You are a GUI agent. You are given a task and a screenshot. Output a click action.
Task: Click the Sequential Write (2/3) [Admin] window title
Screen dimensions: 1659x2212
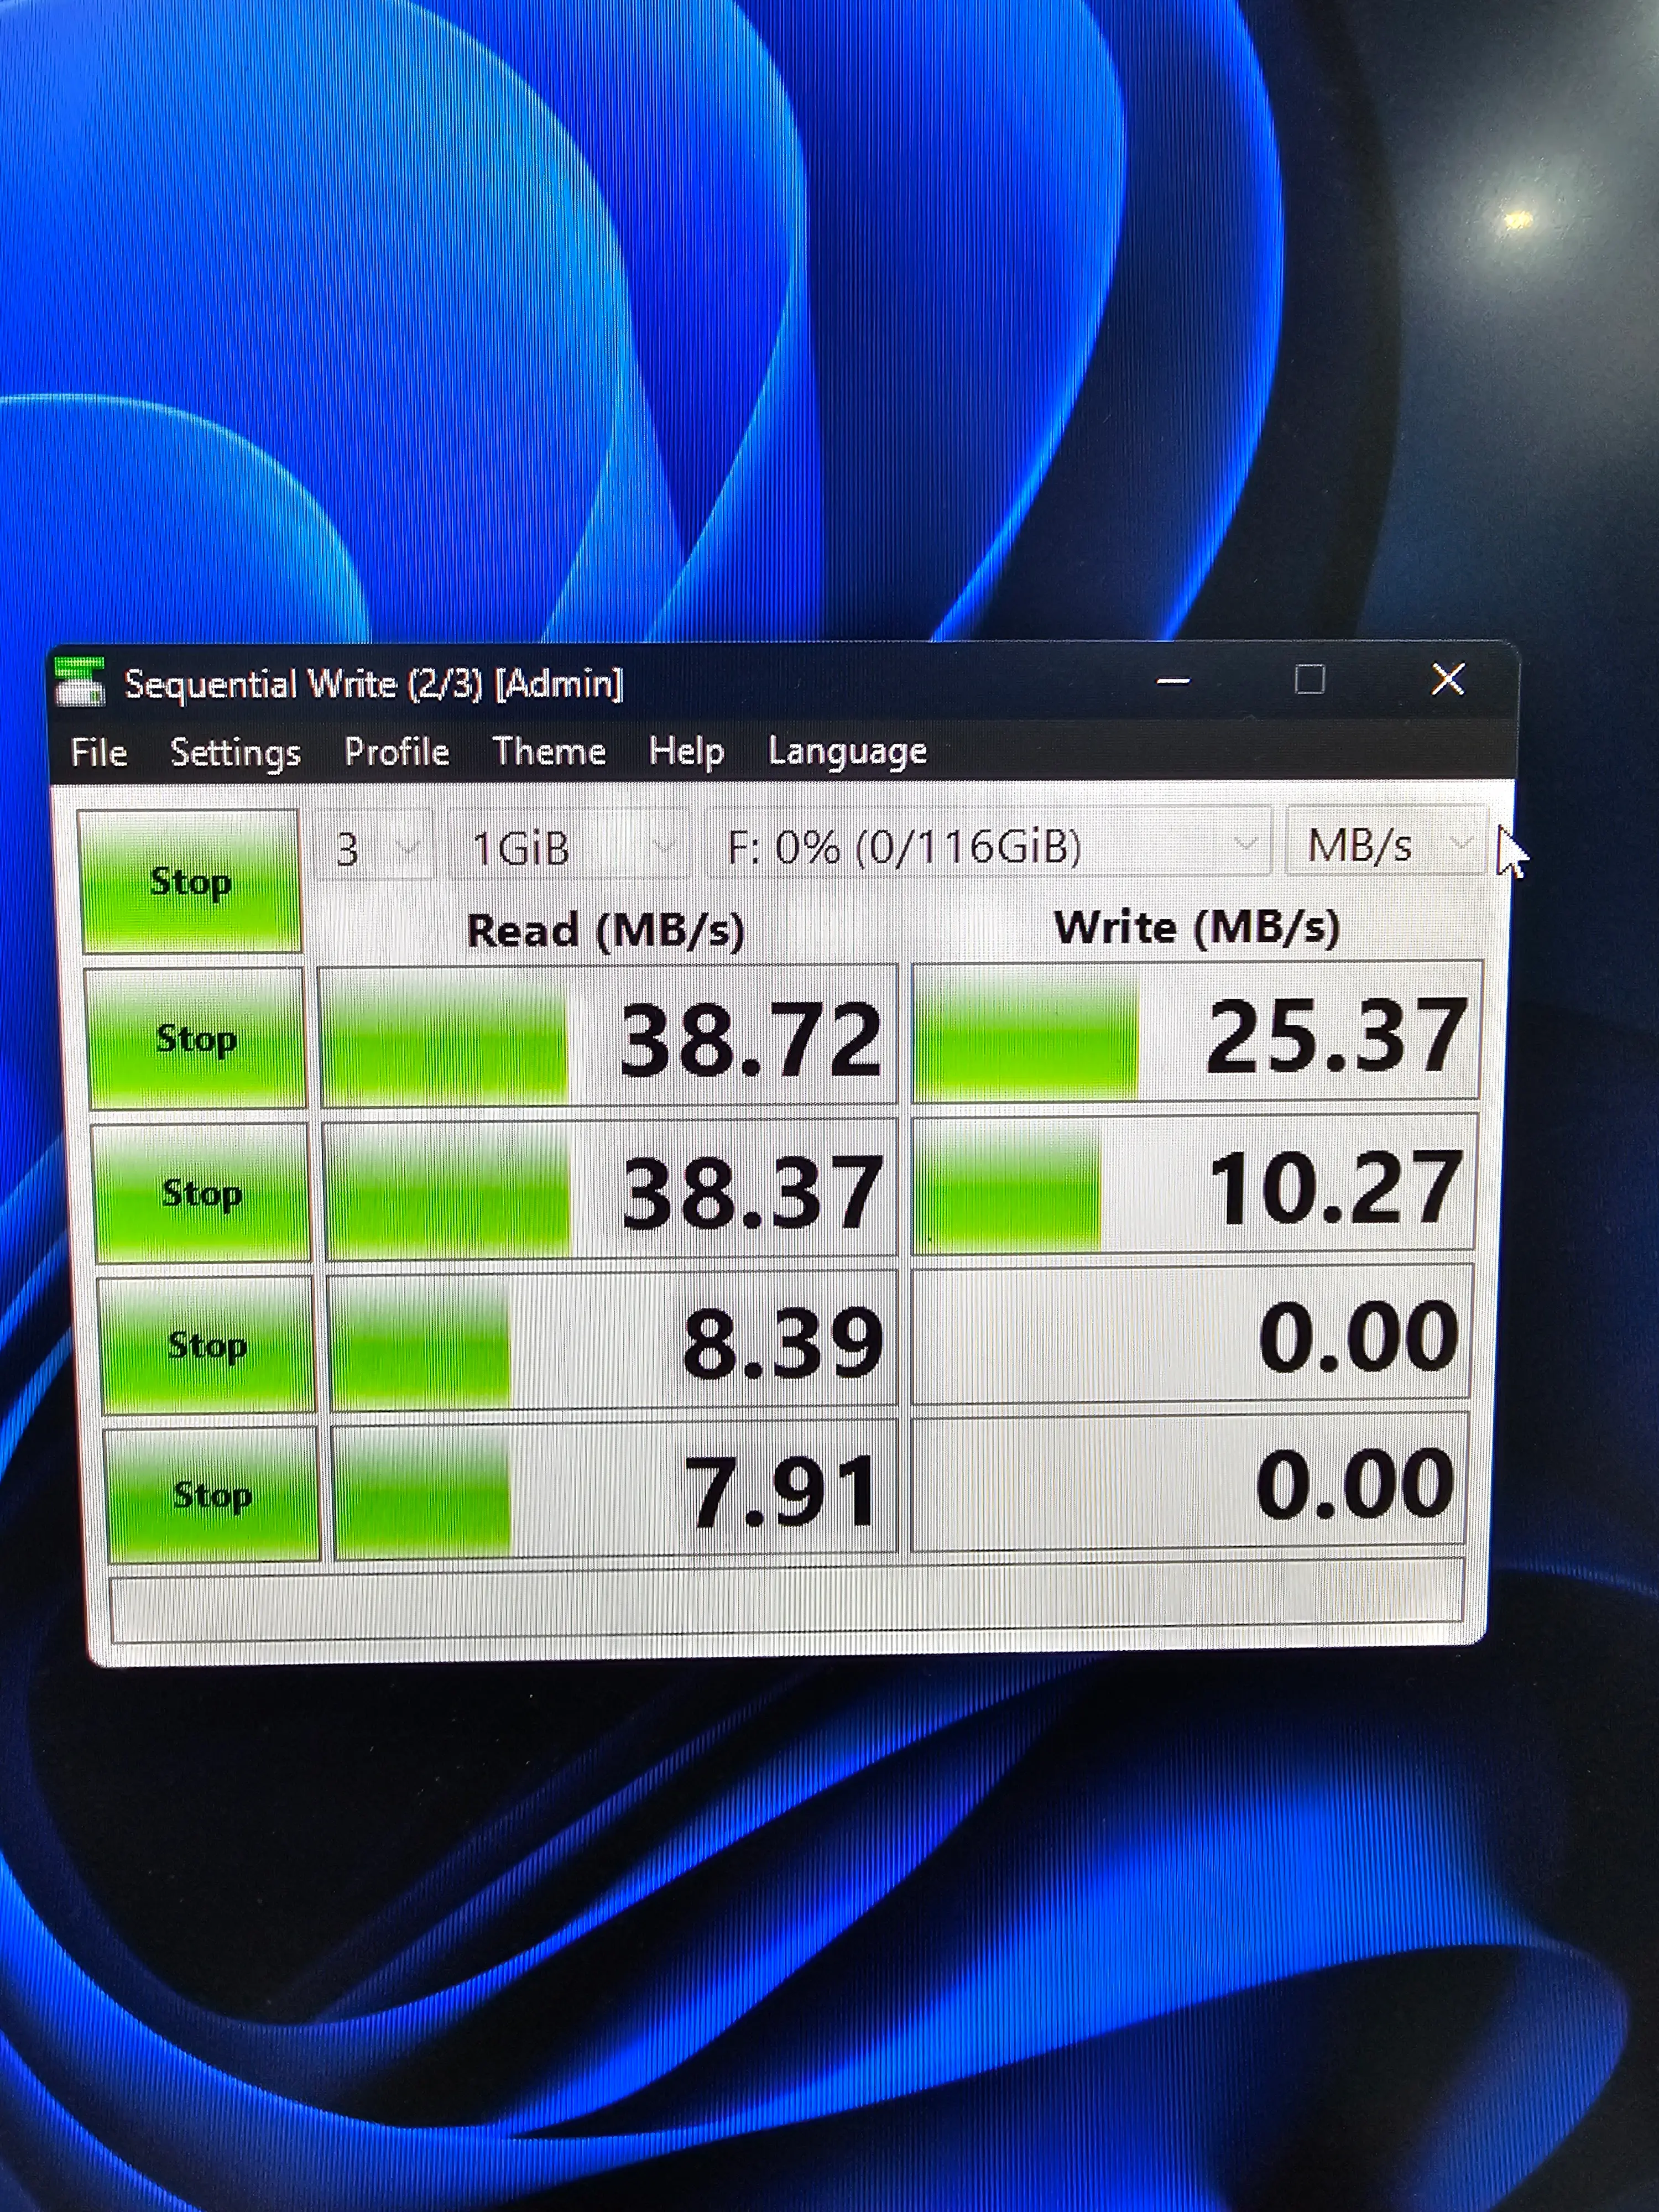tap(373, 684)
